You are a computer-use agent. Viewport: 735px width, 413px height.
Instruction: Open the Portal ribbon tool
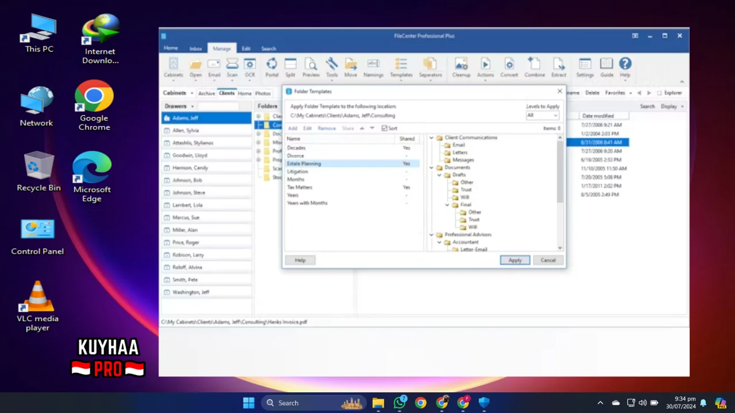point(272,67)
